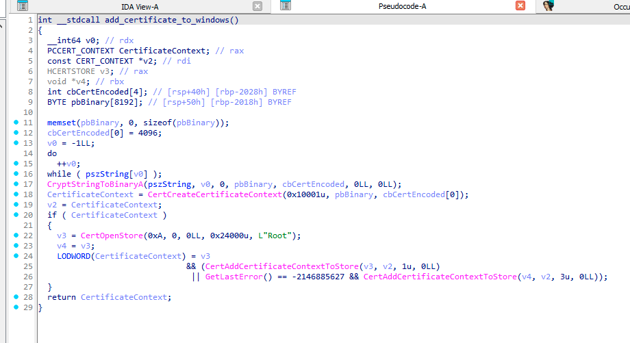
Task: Click the v0 = -1LL assignment
Action: [x=71, y=143]
